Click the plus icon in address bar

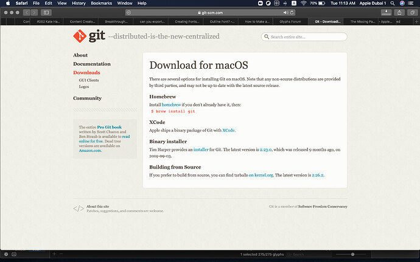coord(129,13)
